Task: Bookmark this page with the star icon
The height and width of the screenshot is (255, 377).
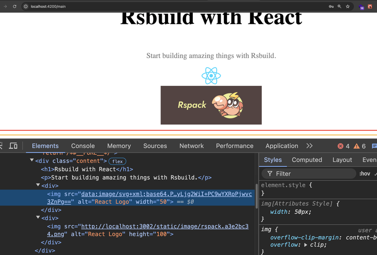Action: tap(348, 6)
